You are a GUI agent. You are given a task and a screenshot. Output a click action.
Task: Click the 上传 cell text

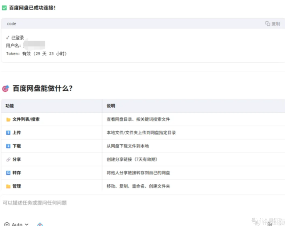click(17, 133)
